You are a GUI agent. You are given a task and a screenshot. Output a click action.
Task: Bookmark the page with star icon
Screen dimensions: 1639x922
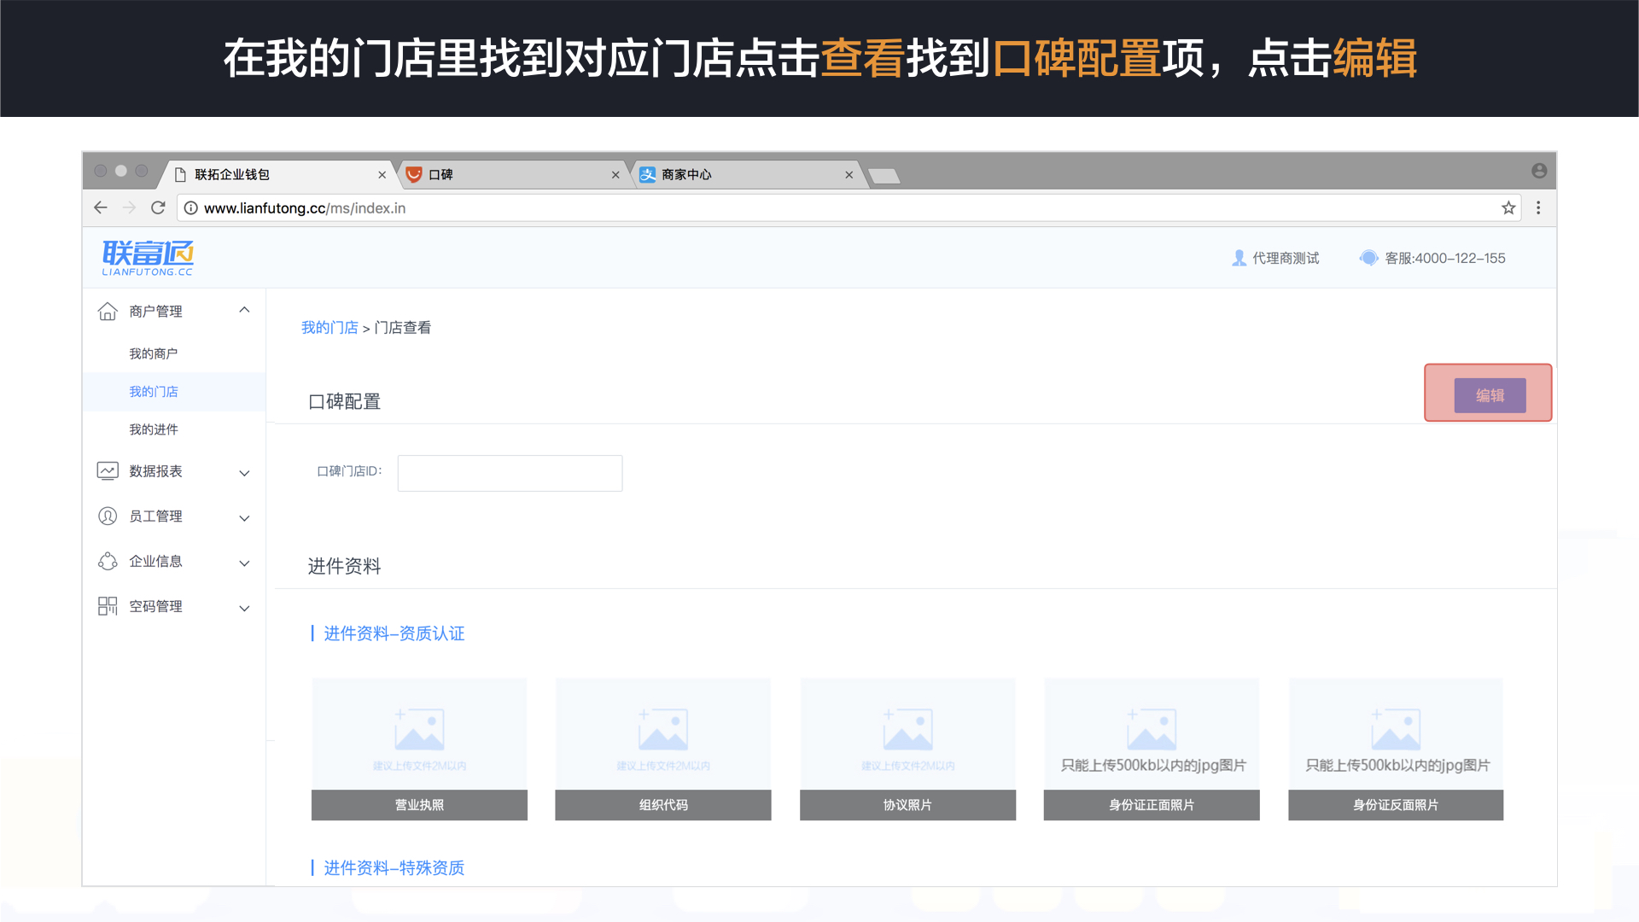[1508, 207]
